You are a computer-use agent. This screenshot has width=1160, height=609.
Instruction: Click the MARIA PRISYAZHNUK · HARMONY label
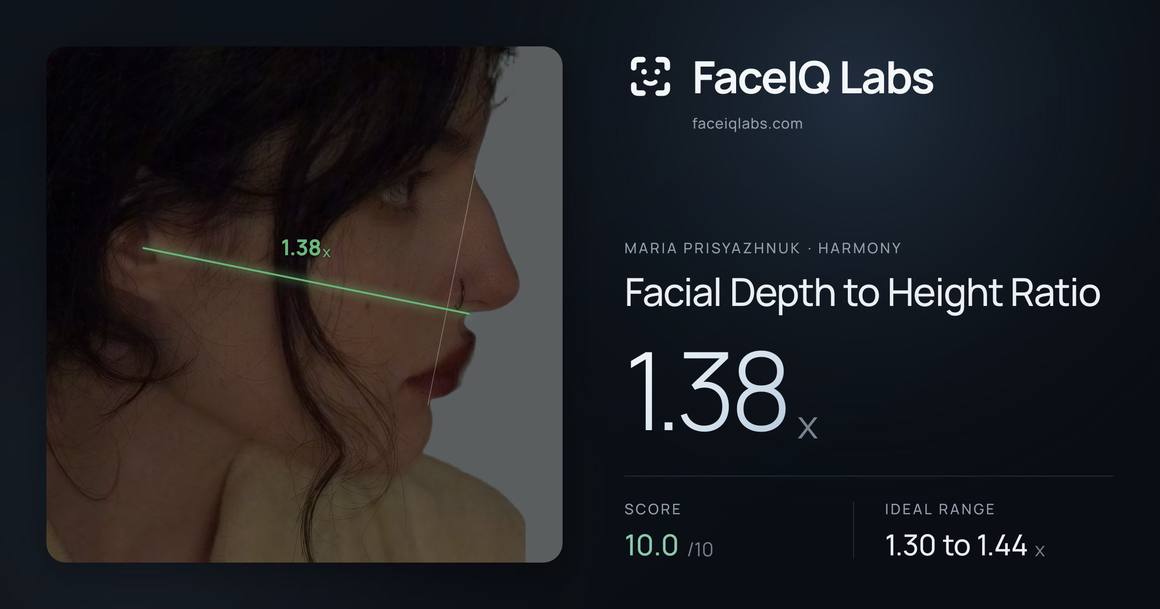(763, 248)
